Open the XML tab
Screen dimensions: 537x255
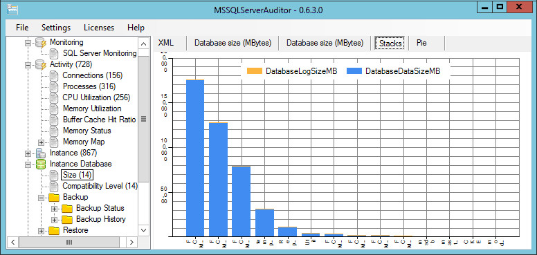(x=166, y=43)
